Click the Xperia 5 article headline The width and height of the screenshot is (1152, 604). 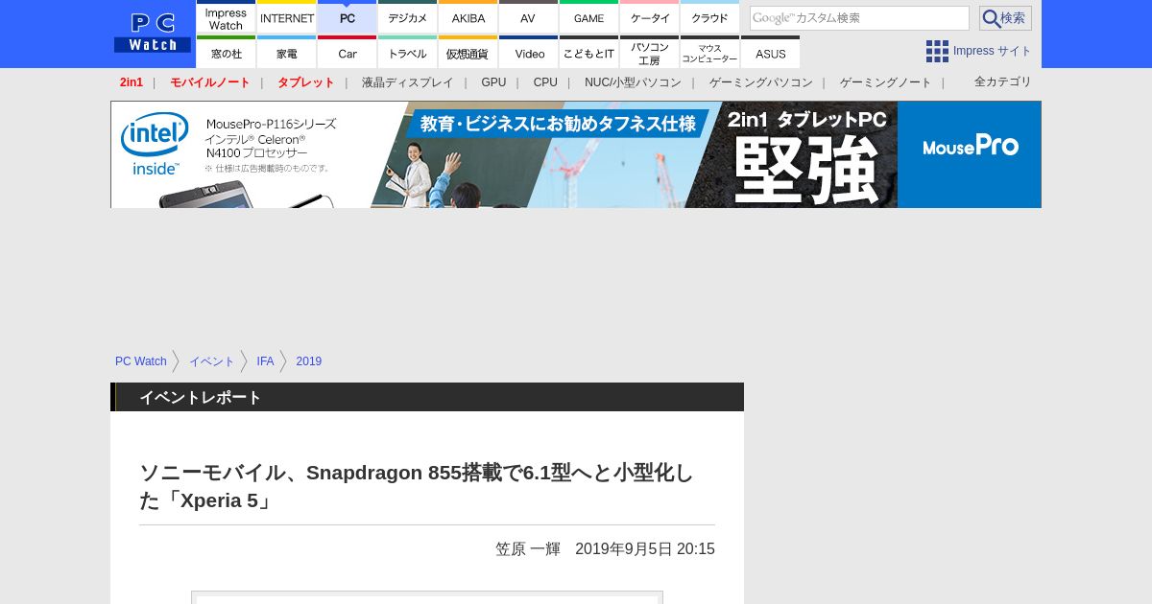click(417, 486)
